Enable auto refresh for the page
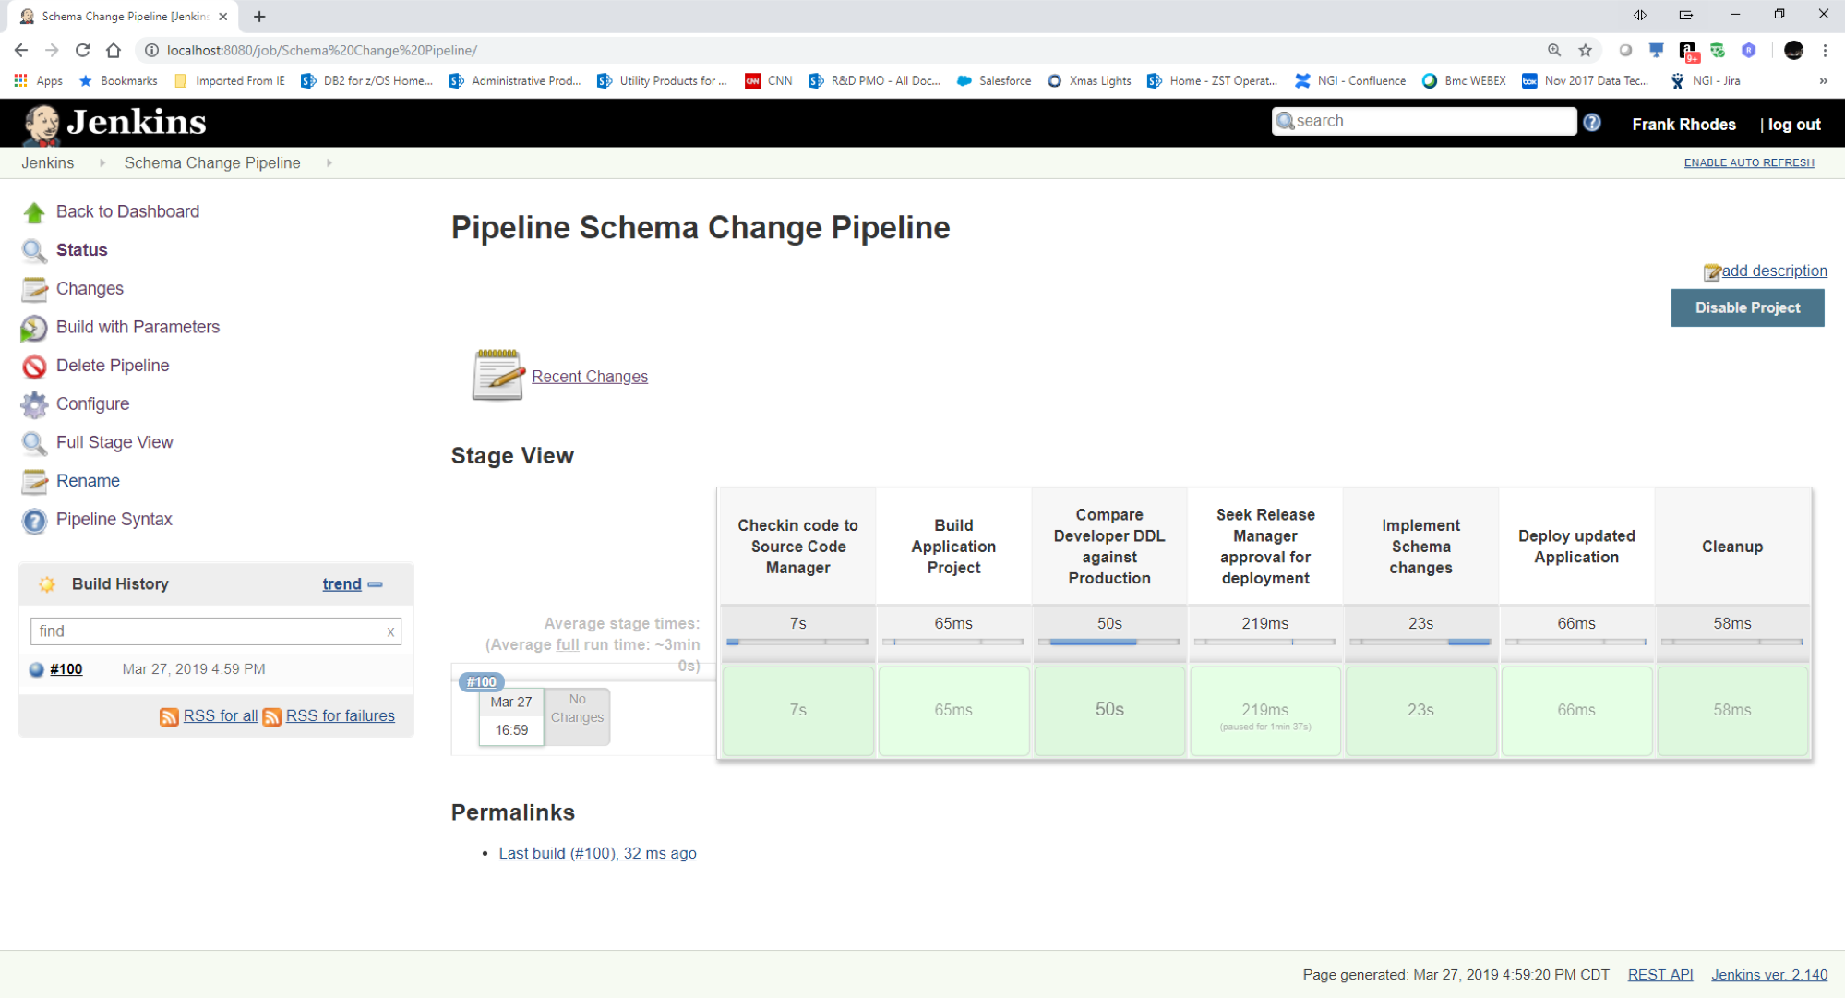 pyautogui.click(x=1748, y=162)
